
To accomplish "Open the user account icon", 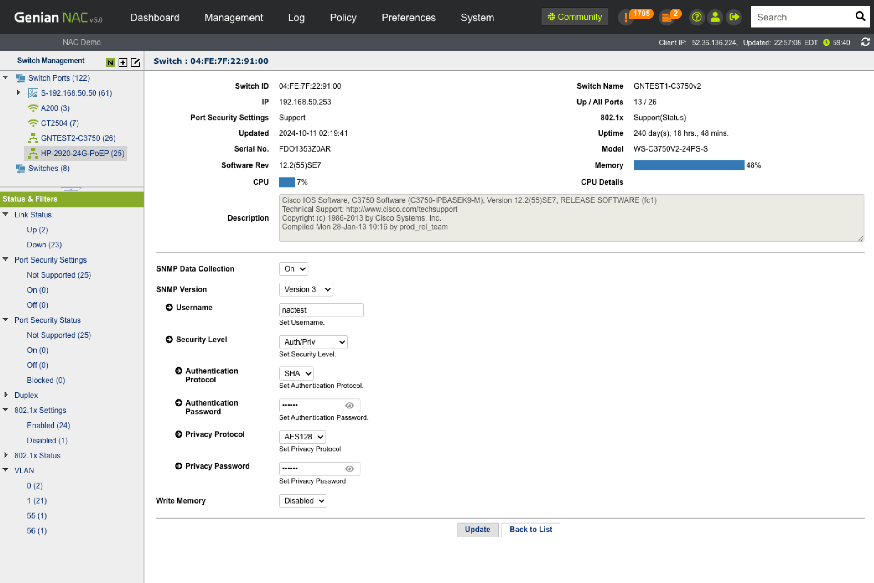I will point(715,17).
